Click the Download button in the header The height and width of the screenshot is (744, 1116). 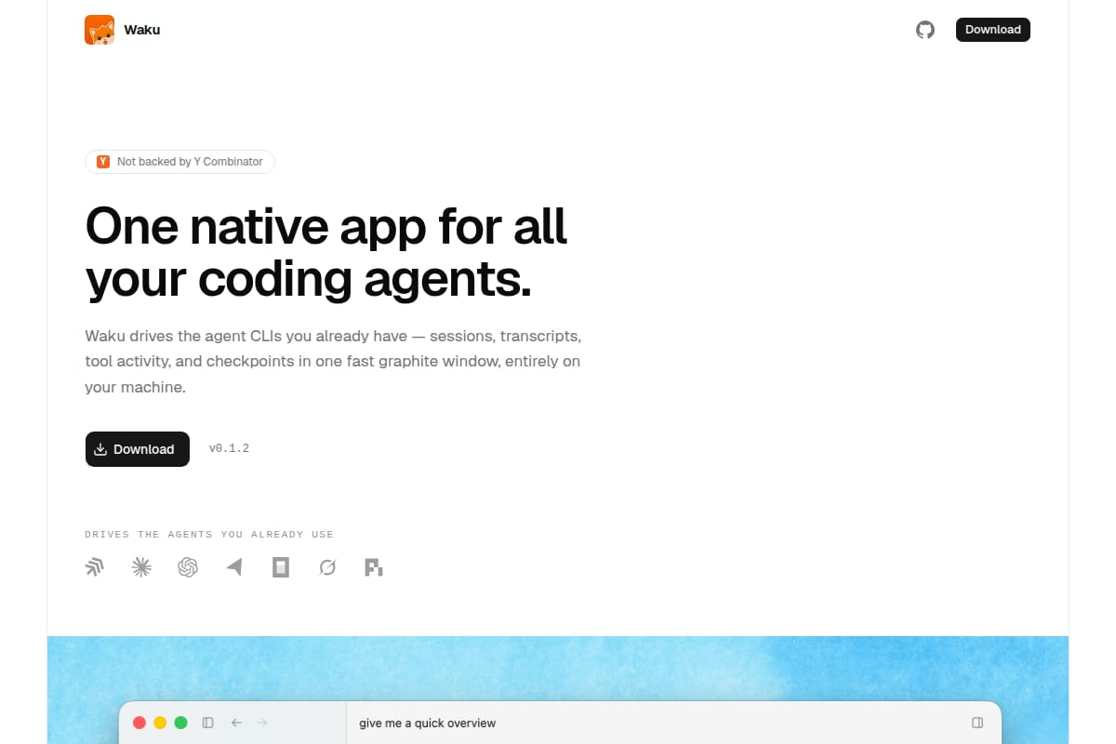point(992,30)
